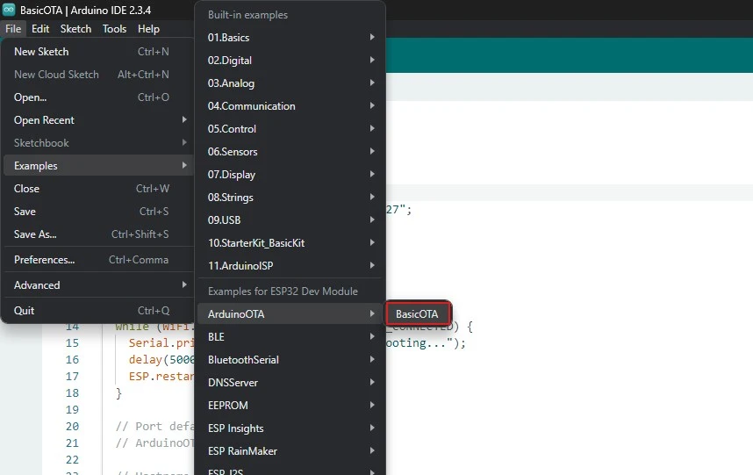753x475 pixels.
Task: Expand 10.StarterKit_BasicKit examples
Action: 290,242
